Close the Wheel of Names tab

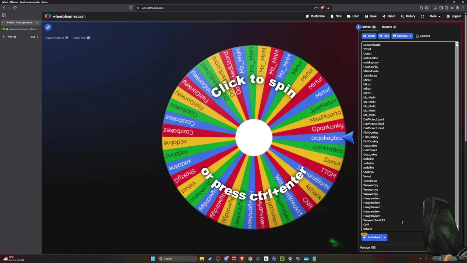[37, 23]
